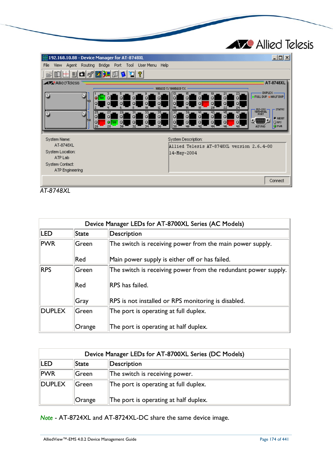This screenshot has width=333, height=471.
Task: Open the Routing menu
Action: pos(88,65)
